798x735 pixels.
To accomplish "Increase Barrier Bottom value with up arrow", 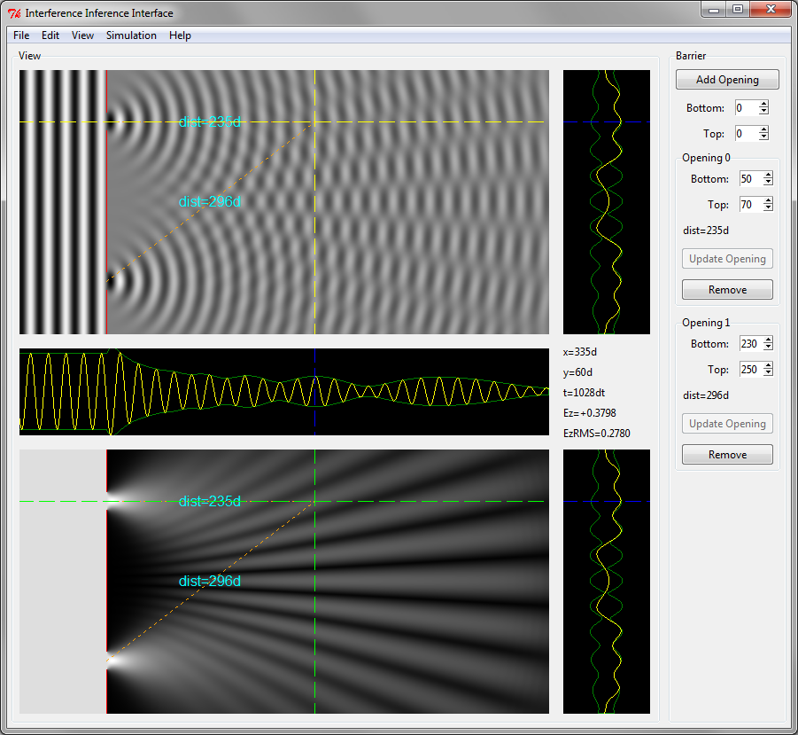I will pyautogui.click(x=764, y=105).
